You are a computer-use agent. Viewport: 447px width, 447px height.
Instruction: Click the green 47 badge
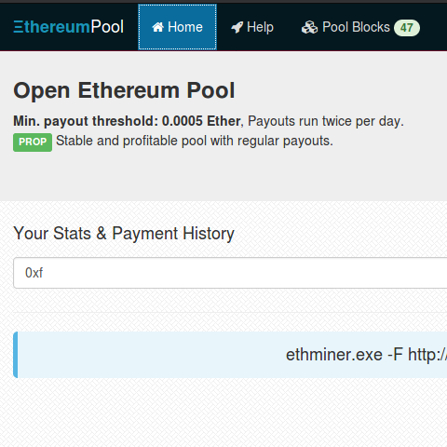point(407,28)
